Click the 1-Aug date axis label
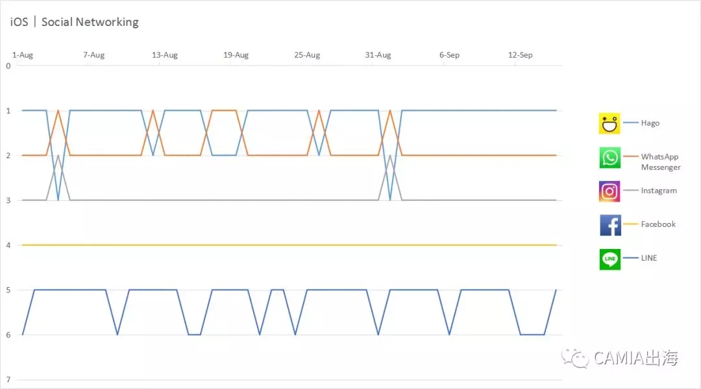Screen dimensions: 701x389 tap(23, 55)
